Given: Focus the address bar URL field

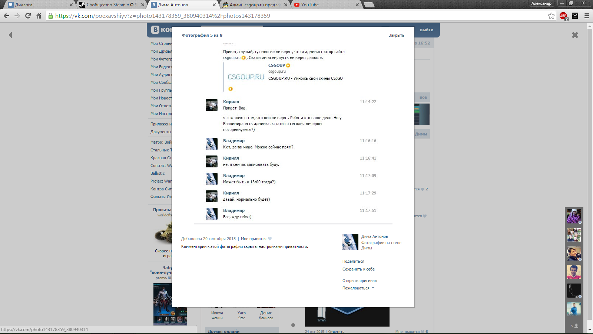Looking at the screenshot, I should 300,16.
